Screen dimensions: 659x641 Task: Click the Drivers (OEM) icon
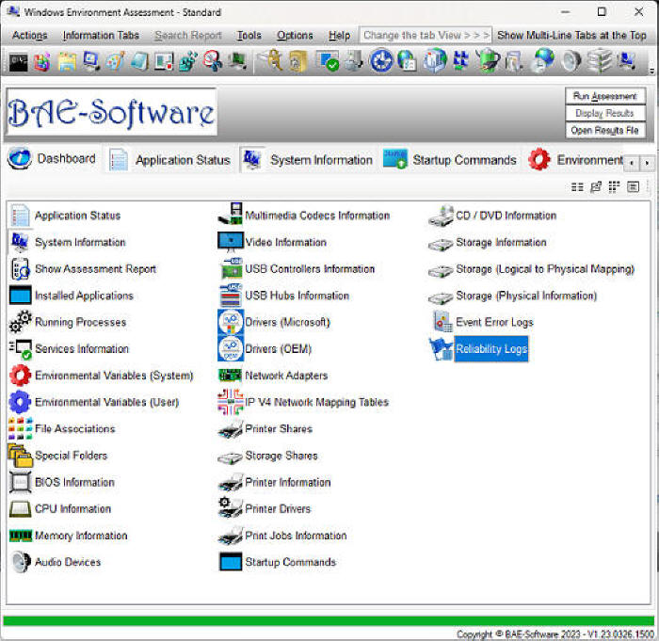coord(231,349)
